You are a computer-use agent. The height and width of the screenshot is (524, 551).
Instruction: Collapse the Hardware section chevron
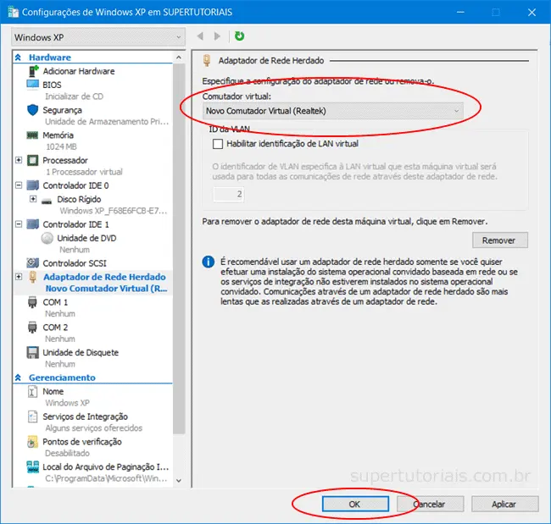tap(19, 58)
